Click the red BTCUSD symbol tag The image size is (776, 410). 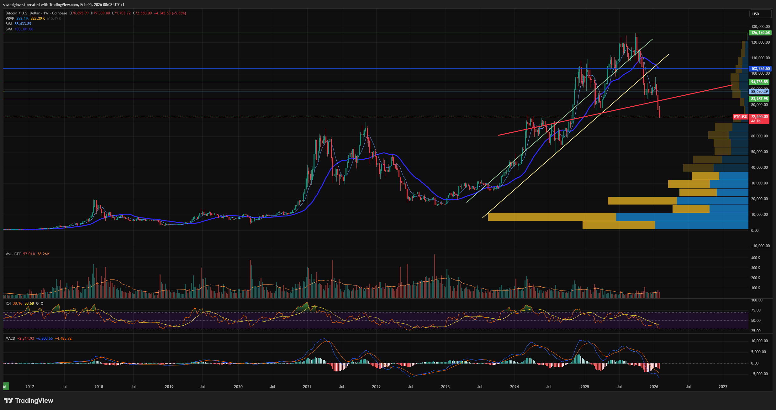click(740, 117)
